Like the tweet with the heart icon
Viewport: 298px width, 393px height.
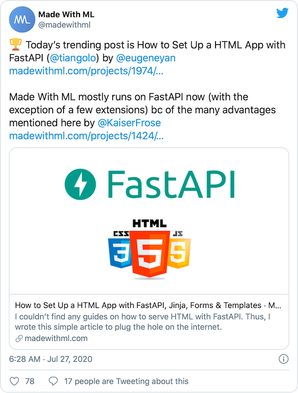[x=15, y=381]
